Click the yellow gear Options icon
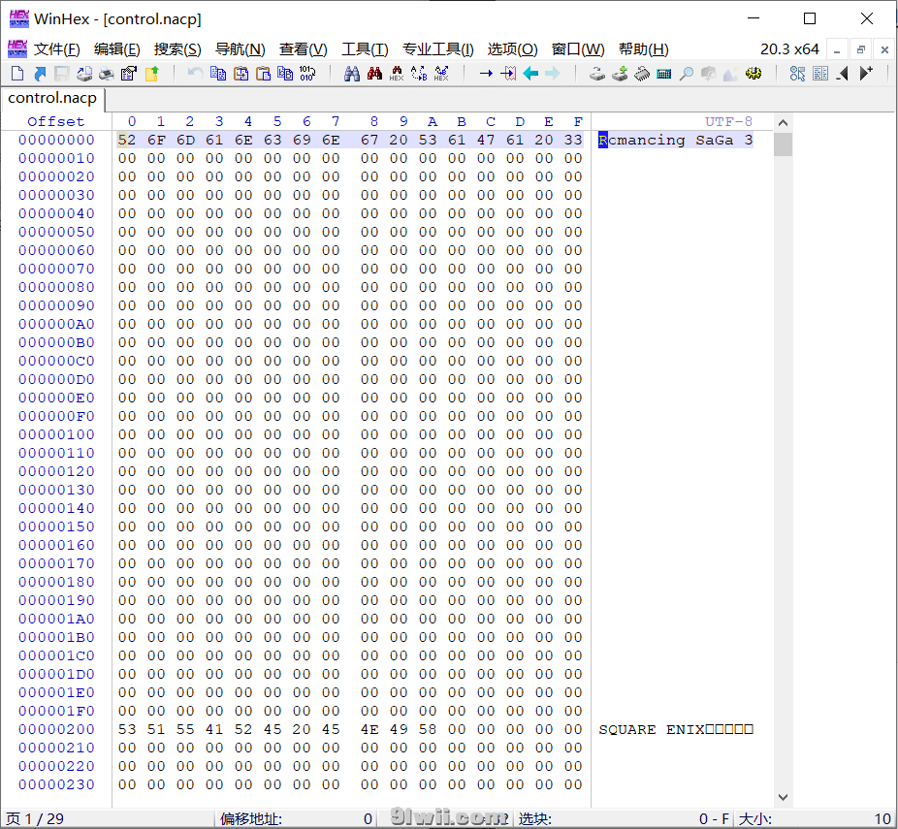898x829 pixels. 754,74
